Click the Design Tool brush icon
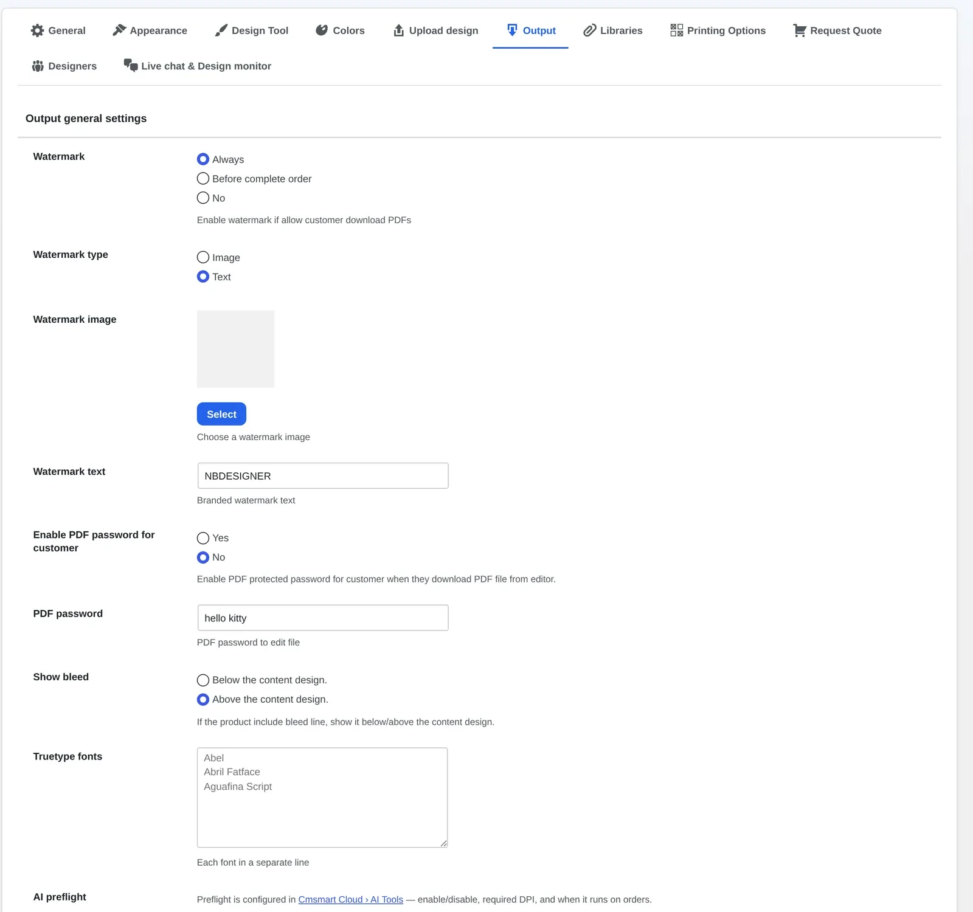Viewport: 973px width, 912px height. coord(221,30)
